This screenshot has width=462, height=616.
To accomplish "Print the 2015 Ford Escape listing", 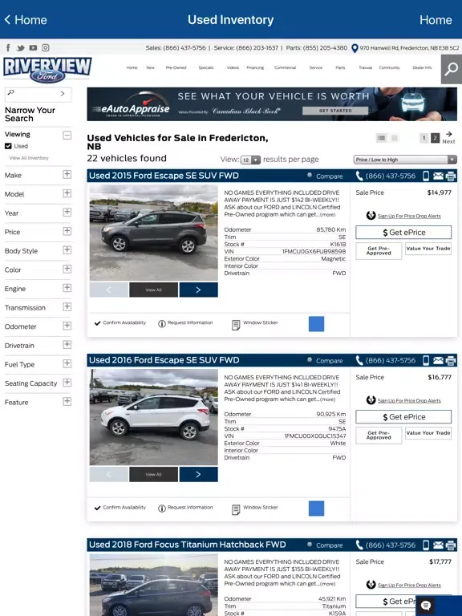I will tap(451, 176).
